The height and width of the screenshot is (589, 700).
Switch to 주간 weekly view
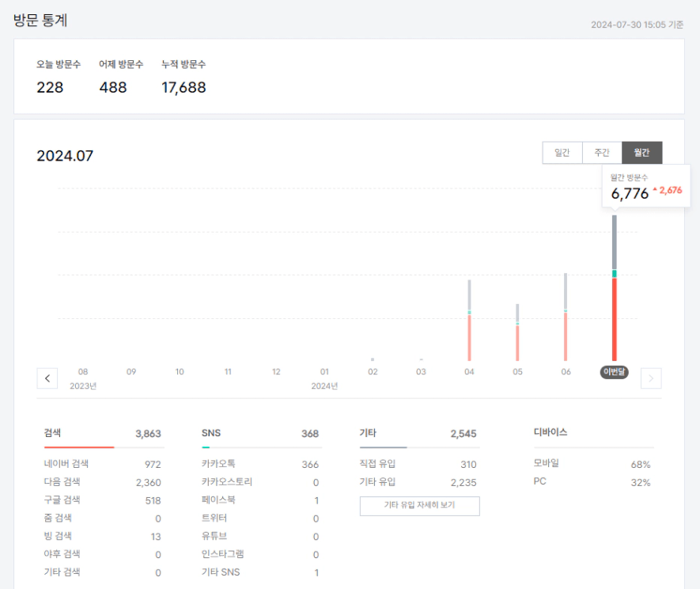tap(602, 153)
